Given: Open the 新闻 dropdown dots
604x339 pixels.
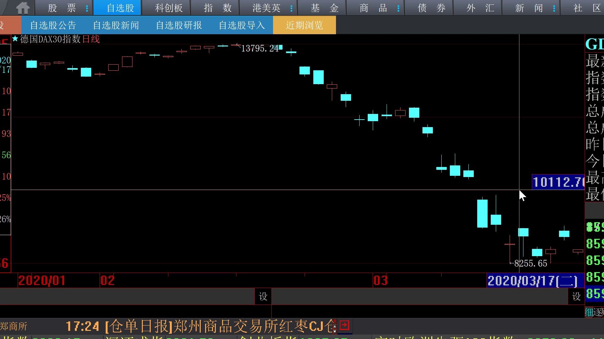Looking at the screenshot, I should (x=554, y=8).
